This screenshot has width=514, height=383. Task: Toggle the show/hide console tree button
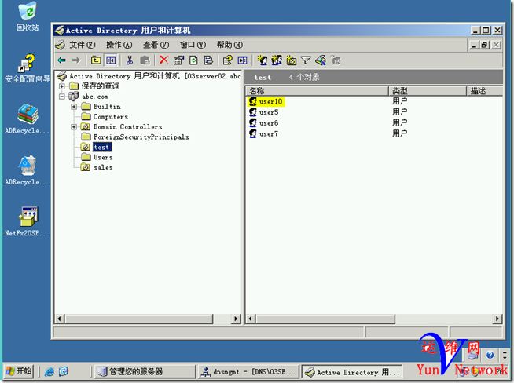click(111, 60)
